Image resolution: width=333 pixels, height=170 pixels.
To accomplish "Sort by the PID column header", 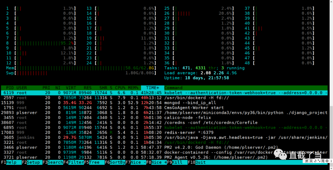I will click(x=10, y=88).
